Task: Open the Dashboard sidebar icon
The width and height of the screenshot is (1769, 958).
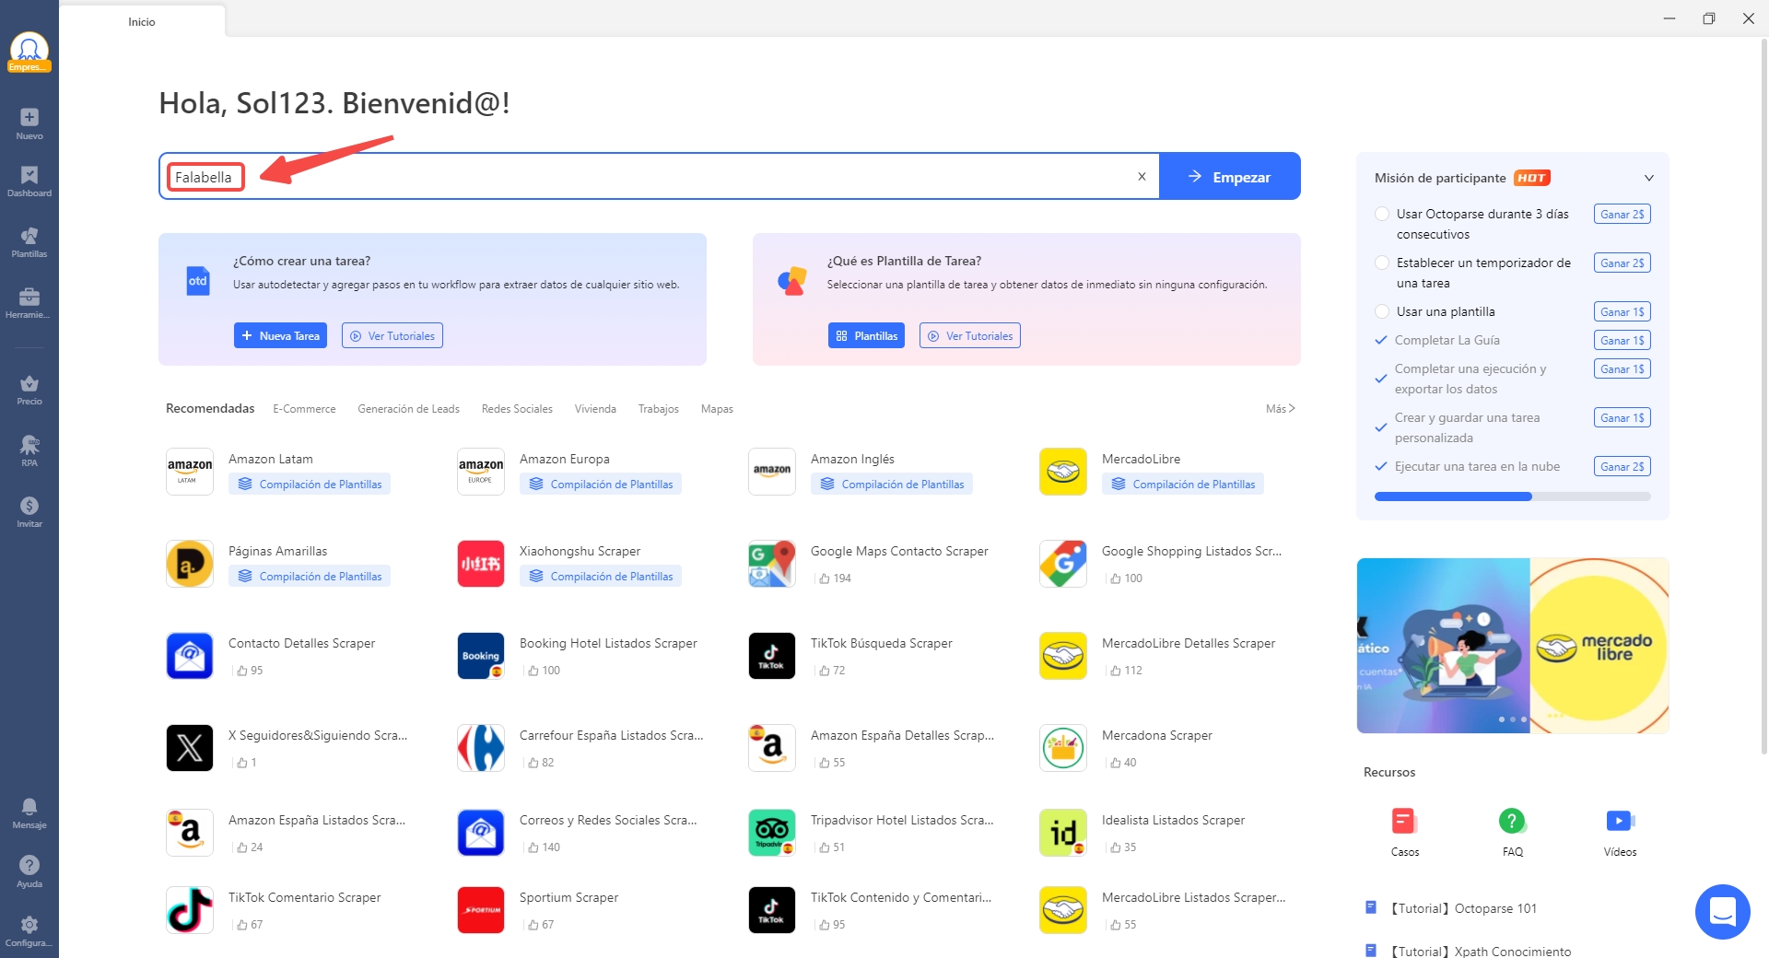Action: pos(29,181)
